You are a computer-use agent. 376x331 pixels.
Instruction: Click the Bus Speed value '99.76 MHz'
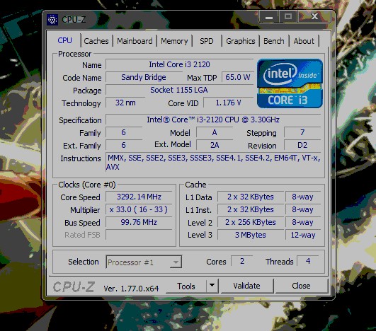click(139, 222)
